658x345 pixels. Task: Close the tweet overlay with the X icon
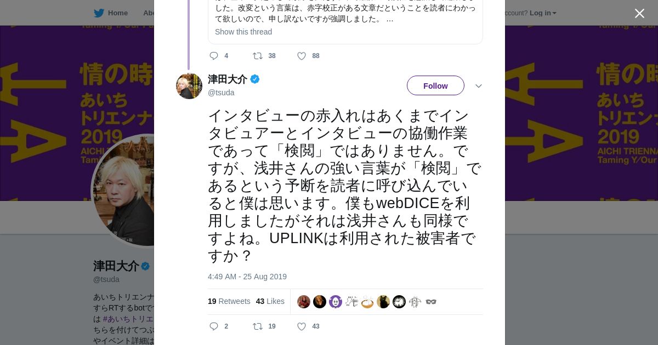(x=639, y=14)
